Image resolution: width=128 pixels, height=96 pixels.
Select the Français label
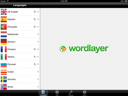click(x=11, y=49)
